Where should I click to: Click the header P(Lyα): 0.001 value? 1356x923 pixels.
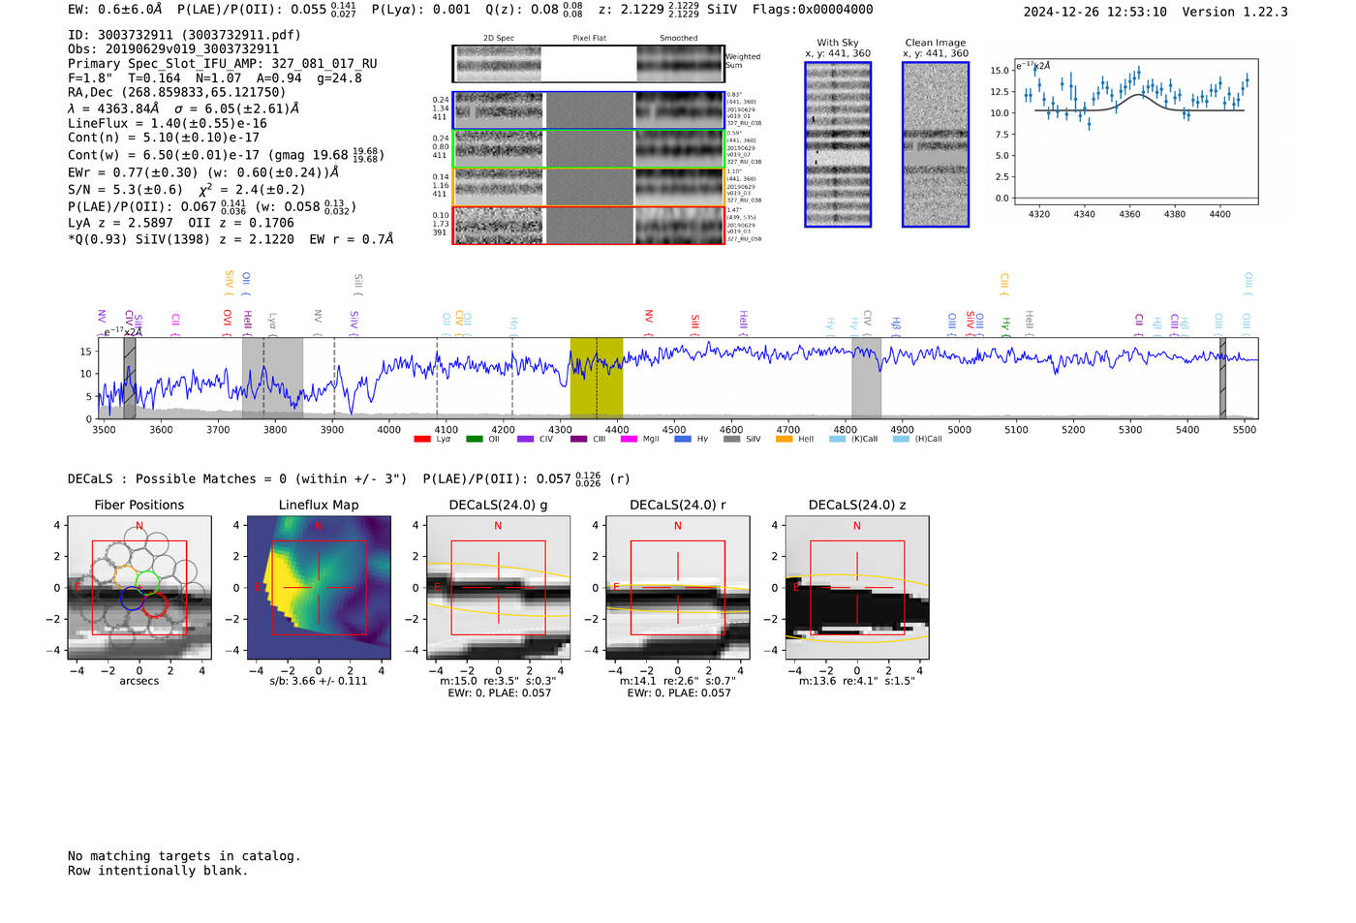coord(421,10)
